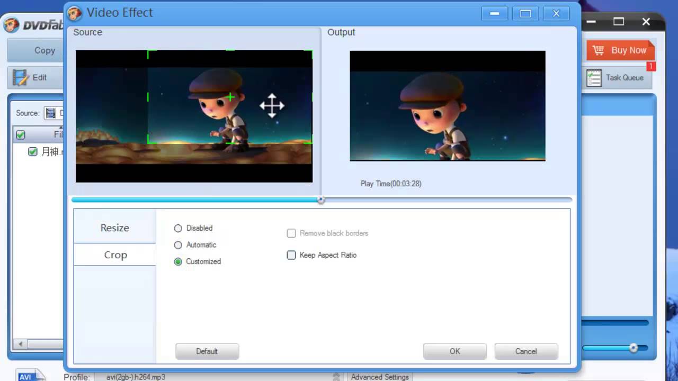Select the Disabled crop option

click(x=178, y=228)
